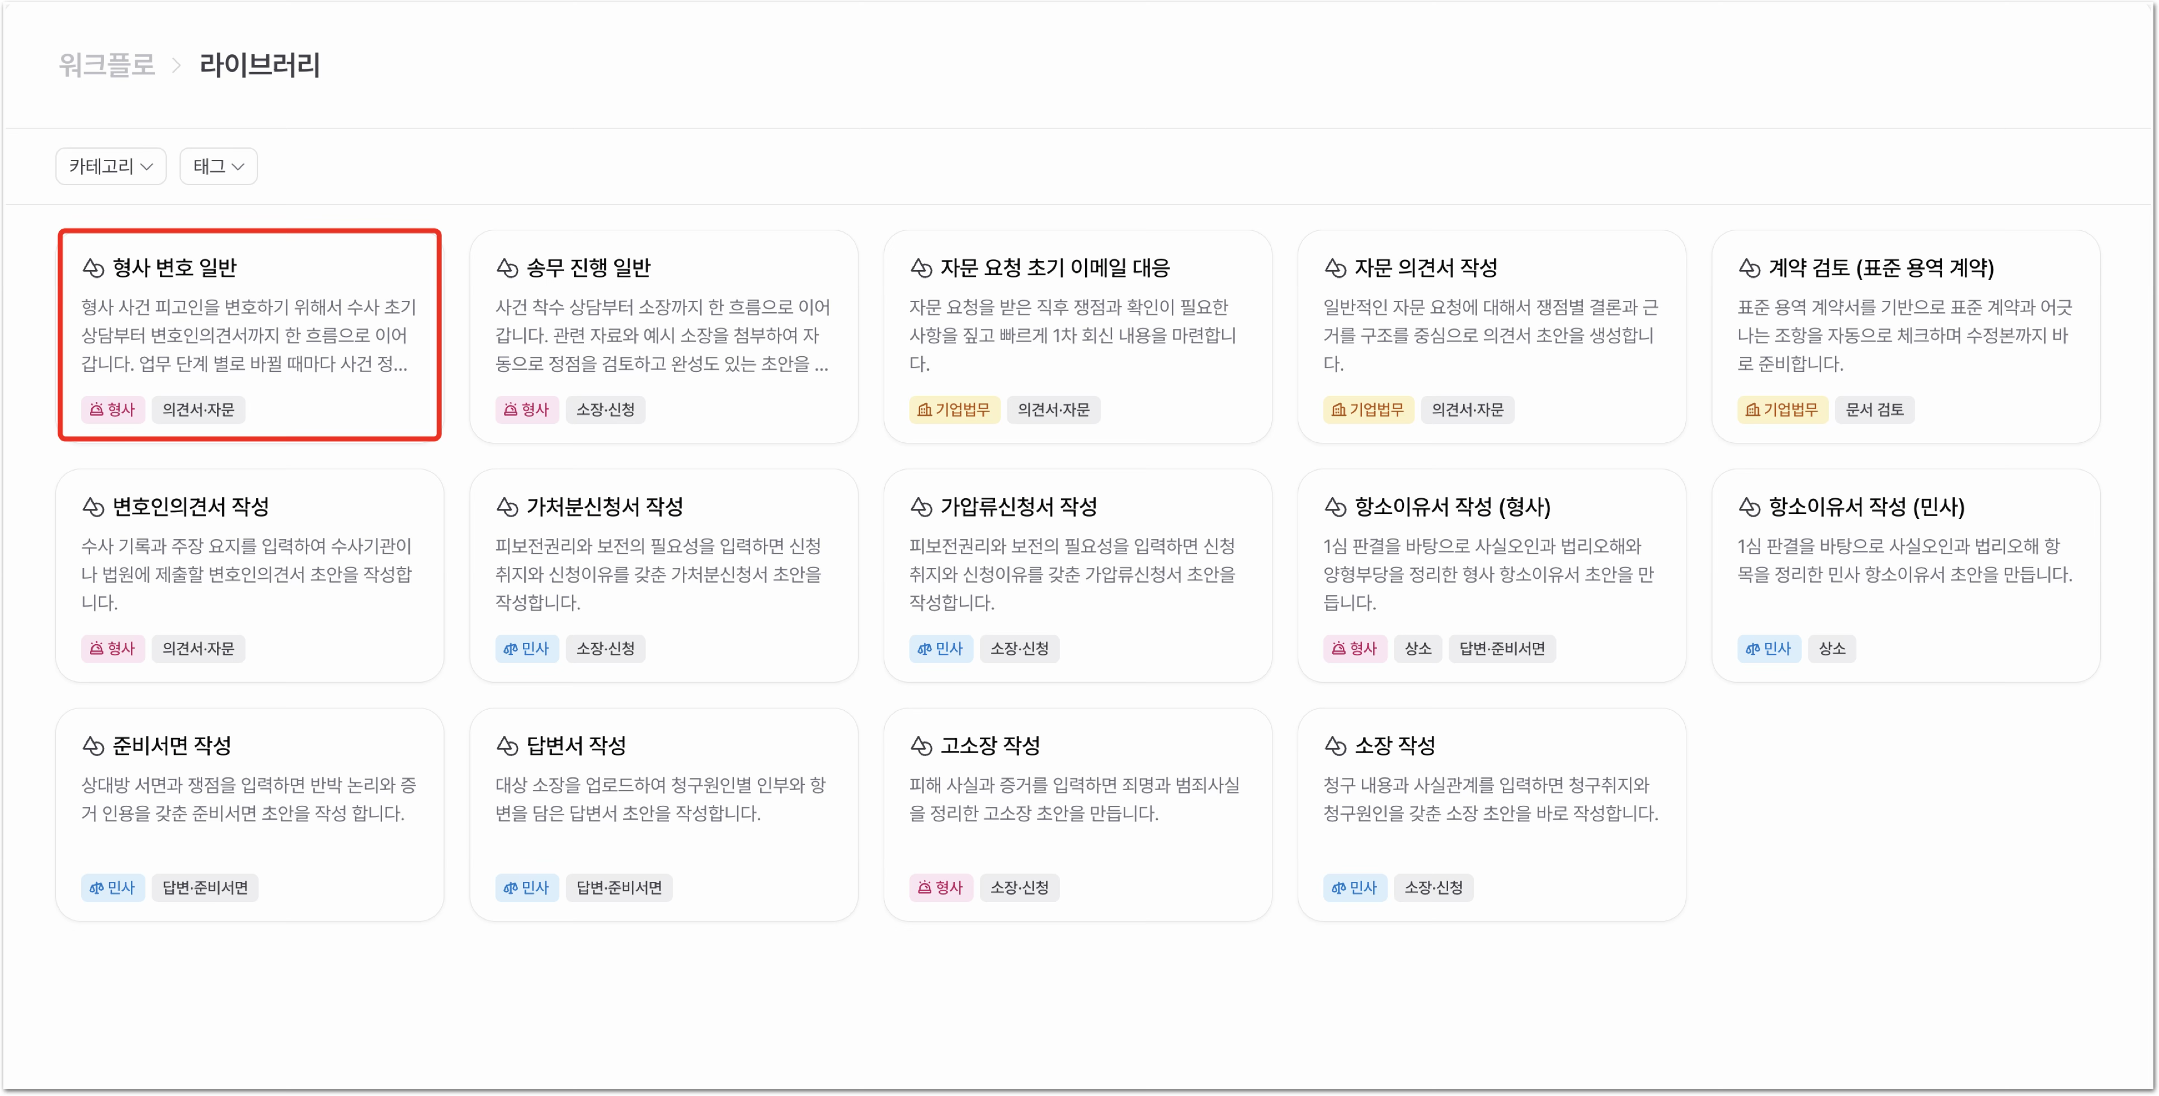Open the 카테고리 filter dropdown
The image size is (2159, 1096).
point(111,166)
